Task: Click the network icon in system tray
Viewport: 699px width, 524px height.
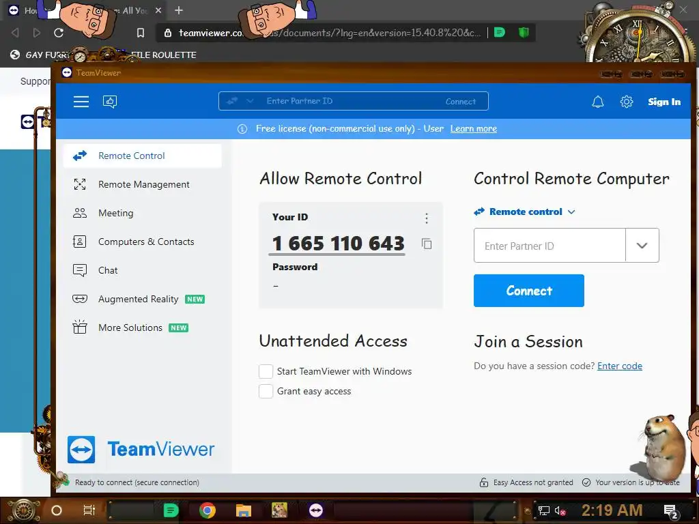Action: click(543, 510)
